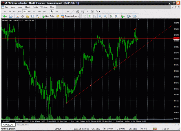The height and width of the screenshot is (131, 181).
Task: Switch chart to line chart
Action: [x=94, y=16]
